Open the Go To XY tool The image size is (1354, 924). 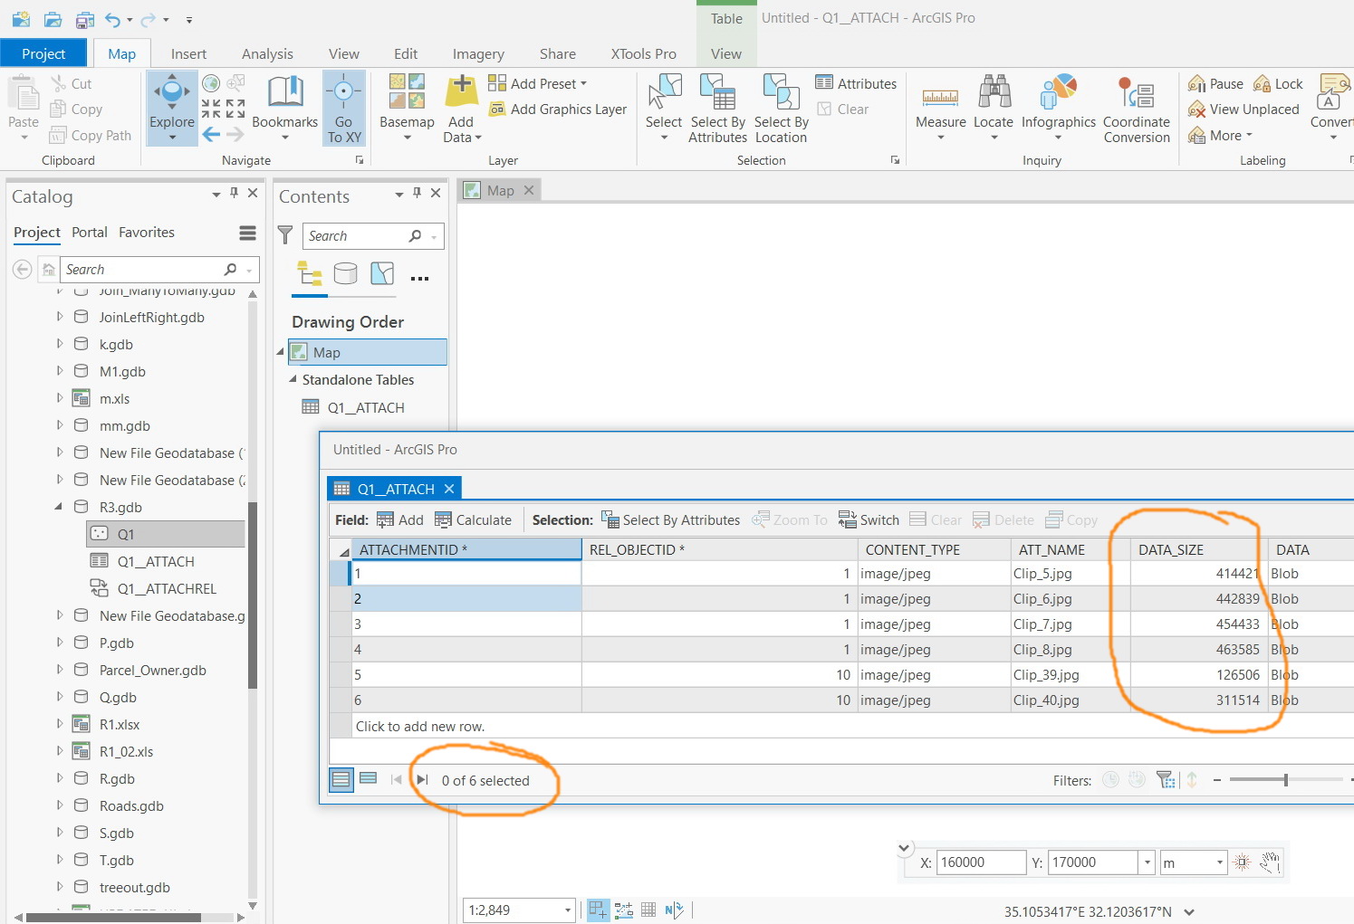(x=344, y=108)
